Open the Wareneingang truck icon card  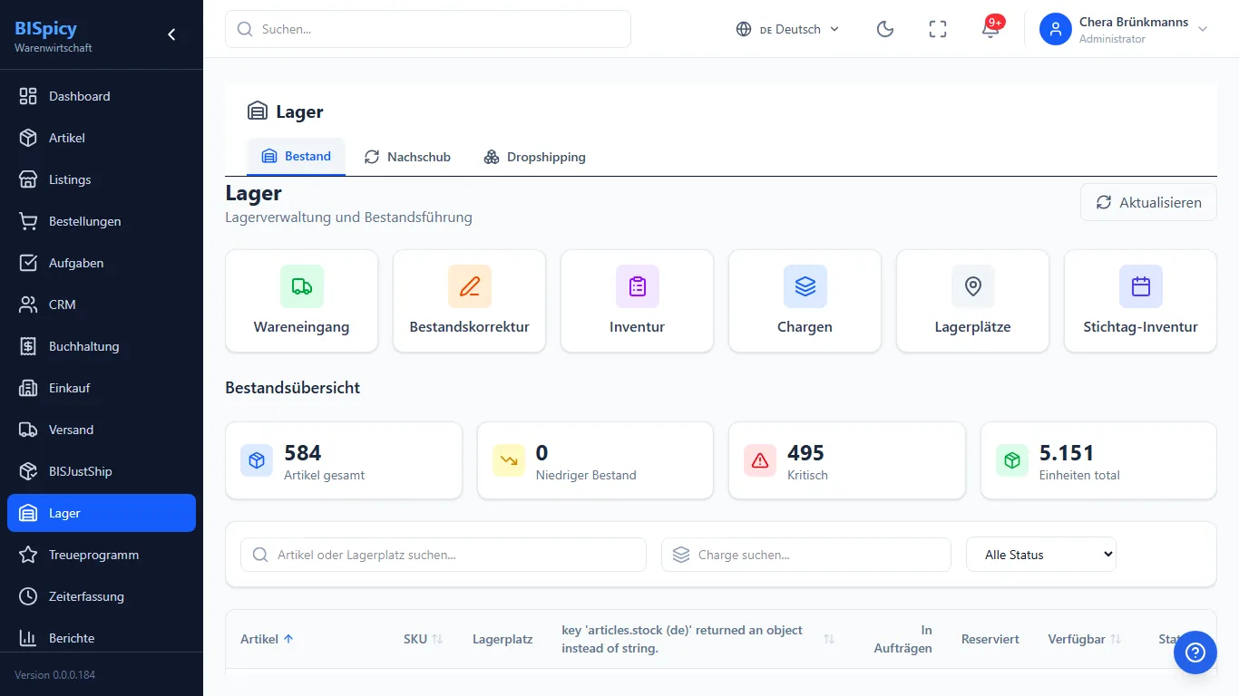(302, 301)
